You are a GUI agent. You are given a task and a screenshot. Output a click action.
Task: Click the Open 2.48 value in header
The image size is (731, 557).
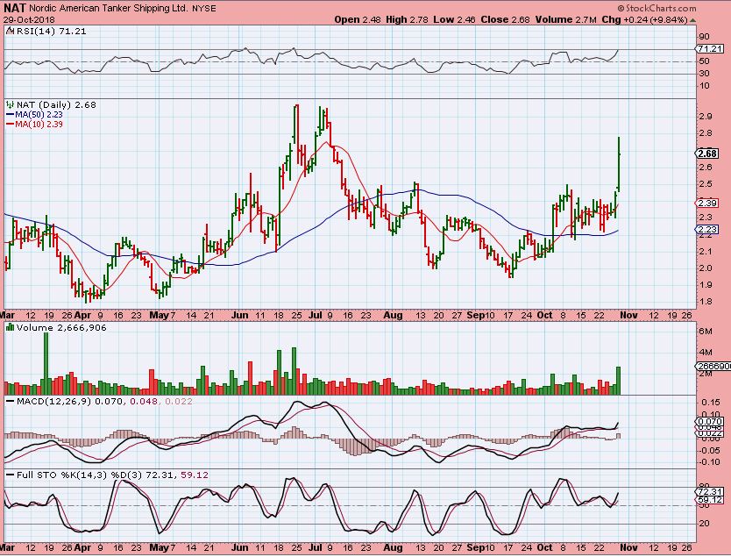coord(358,19)
